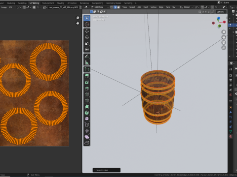This screenshot has height=177, width=237.
Task: Select the Edge Slide tool
Action: [x=87, y=125]
